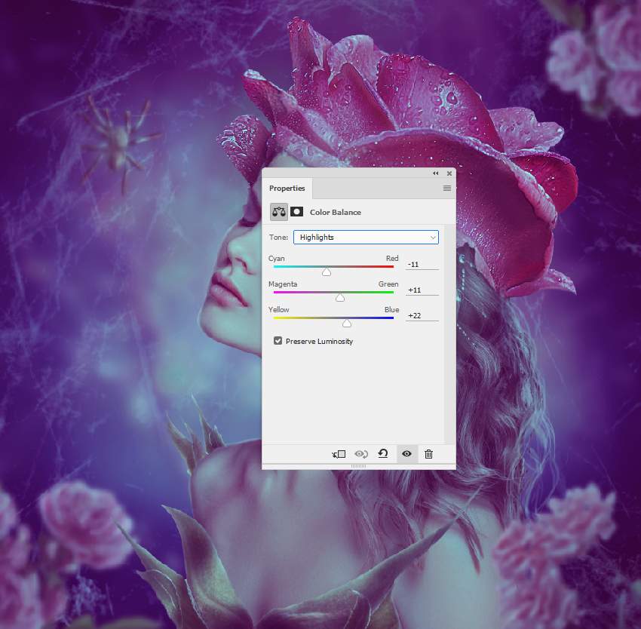Reset adjustment to defaults icon
Image resolution: width=641 pixels, height=629 pixels.
pyautogui.click(x=383, y=453)
